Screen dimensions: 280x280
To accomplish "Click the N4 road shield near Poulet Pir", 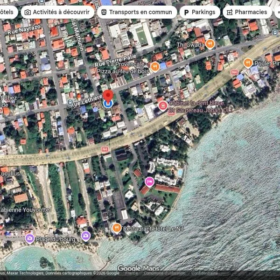I will [234, 72].
